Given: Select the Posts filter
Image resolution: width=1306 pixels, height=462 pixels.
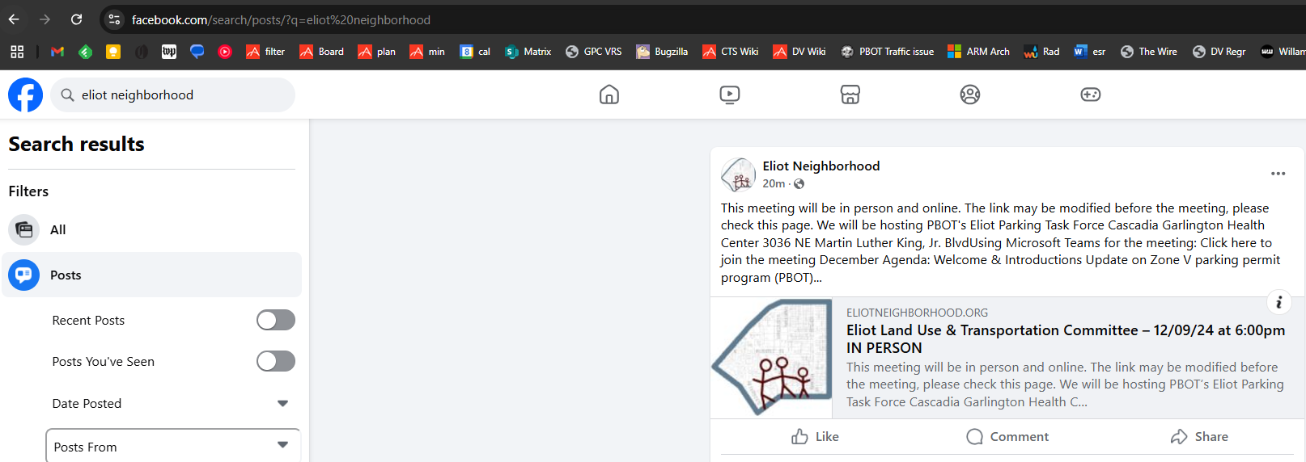Looking at the screenshot, I should (x=65, y=275).
